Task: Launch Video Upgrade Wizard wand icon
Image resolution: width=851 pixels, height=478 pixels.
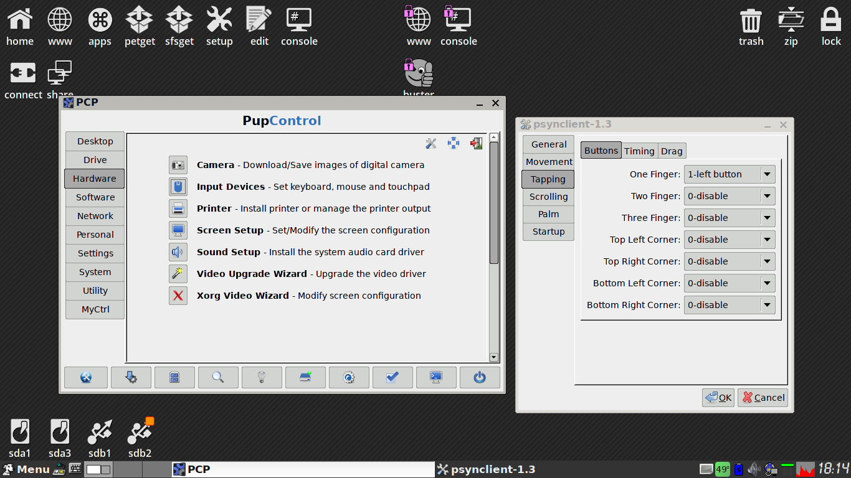Action: point(178,274)
